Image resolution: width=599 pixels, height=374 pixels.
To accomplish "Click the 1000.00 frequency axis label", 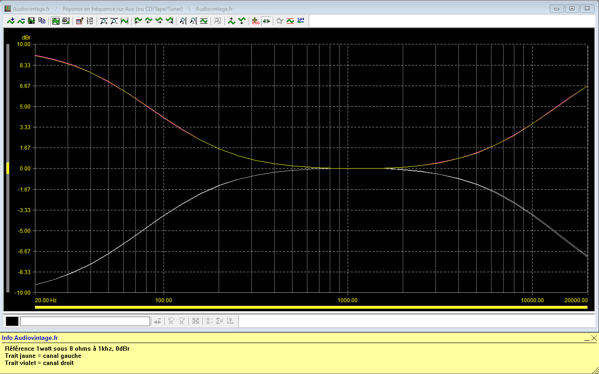I will (x=348, y=300).
